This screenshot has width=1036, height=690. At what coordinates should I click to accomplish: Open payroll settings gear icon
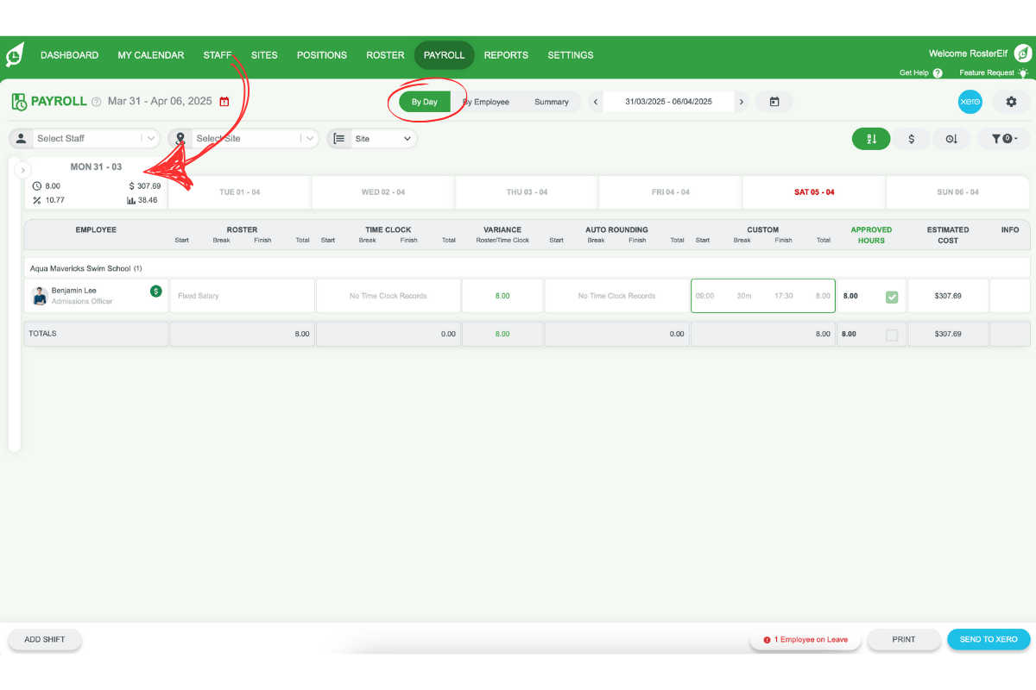click(x=1011, y=102)
